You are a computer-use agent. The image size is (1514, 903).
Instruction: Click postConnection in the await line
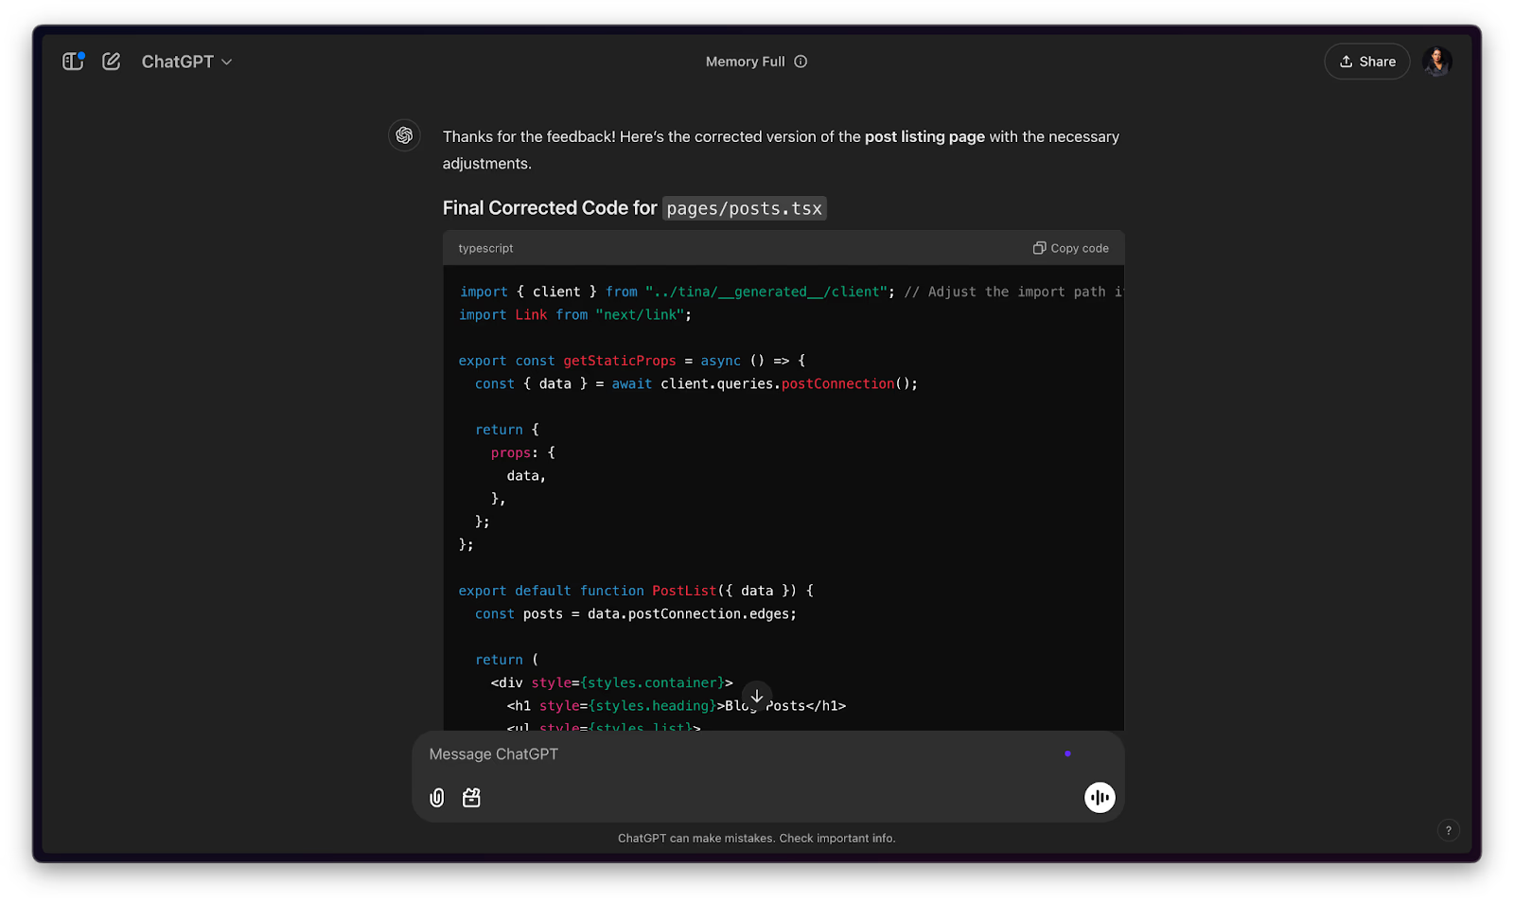(x=837, y=383)
